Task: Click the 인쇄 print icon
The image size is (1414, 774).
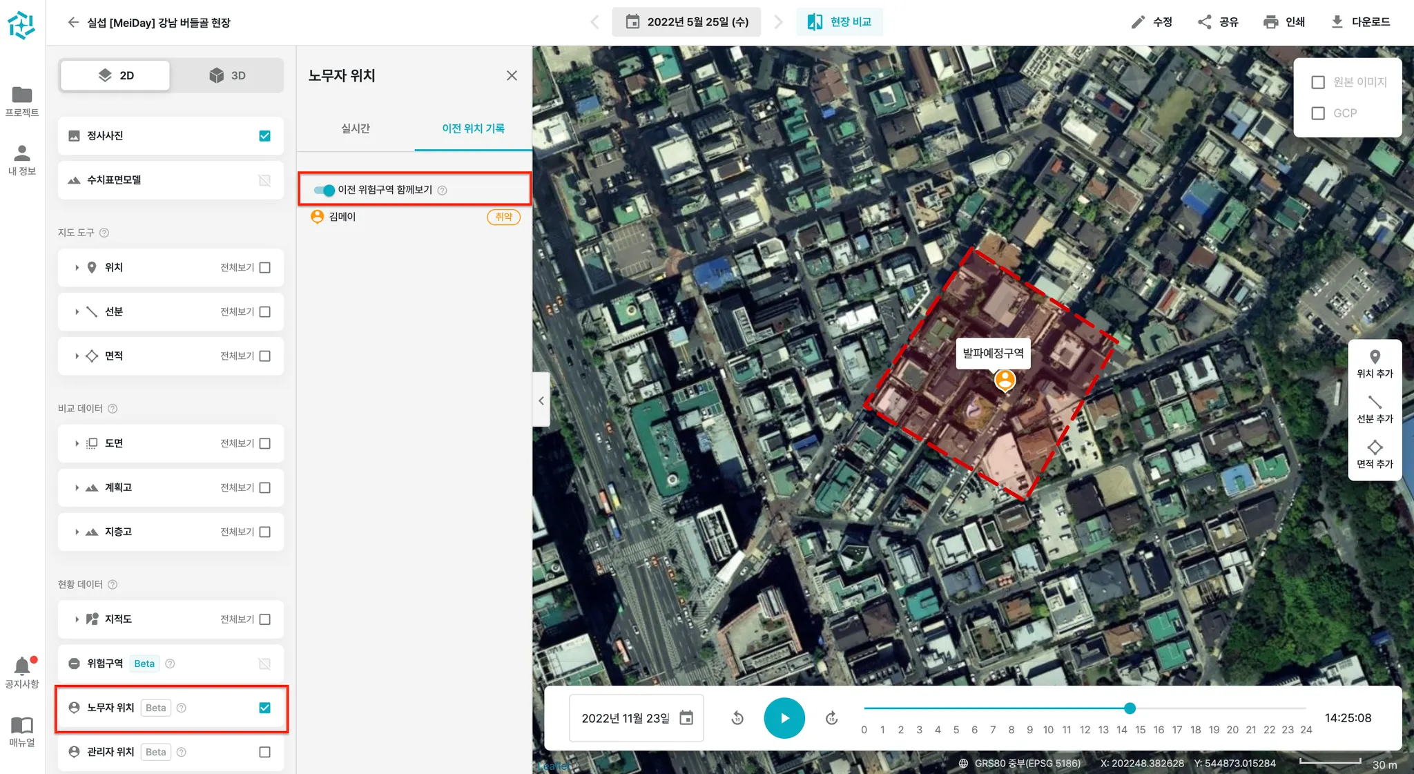Action: (x=1270, y=22)
